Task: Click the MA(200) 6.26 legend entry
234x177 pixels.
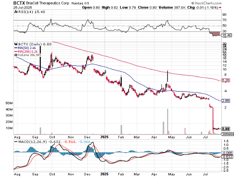Action: [27, 52]
